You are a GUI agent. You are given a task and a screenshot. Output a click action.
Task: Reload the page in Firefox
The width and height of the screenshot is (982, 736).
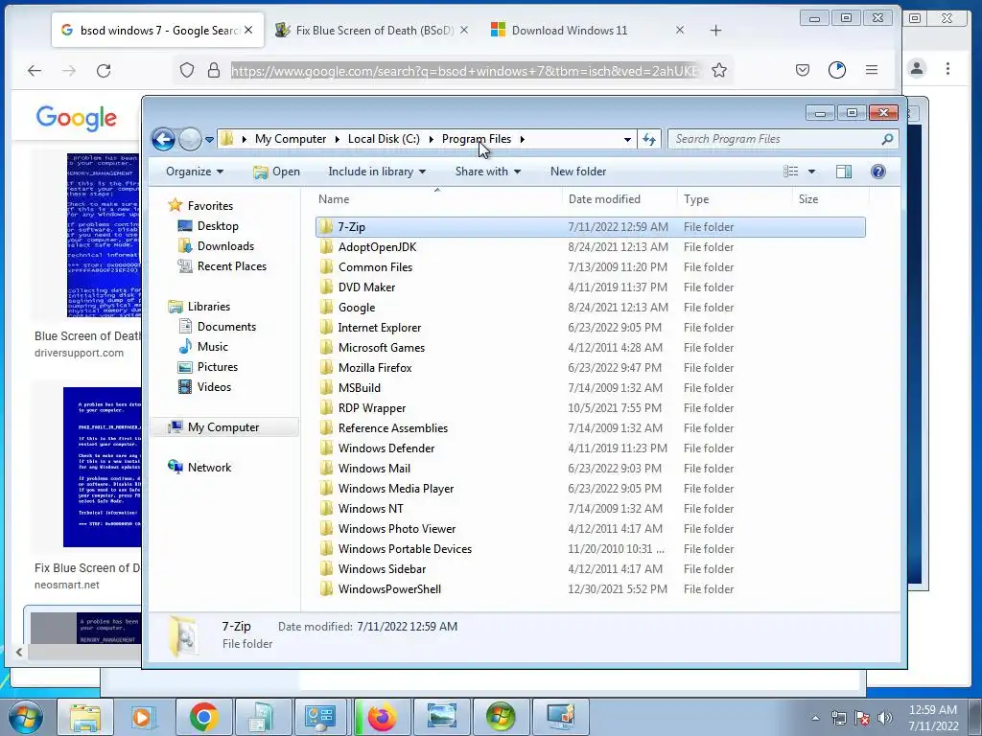tap(104, 70)
